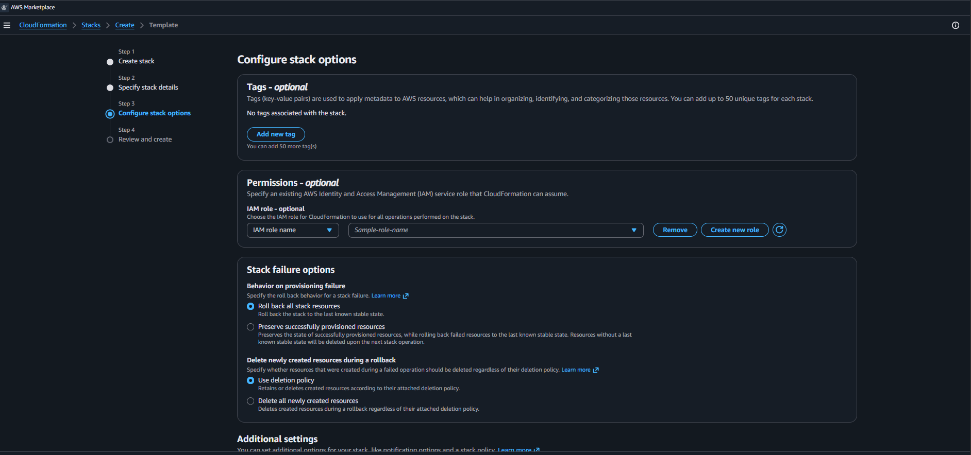The width and height of the screenshot is (971, 455).
Task: Open the IAM role name type dropdown
Action: (293, 230)
